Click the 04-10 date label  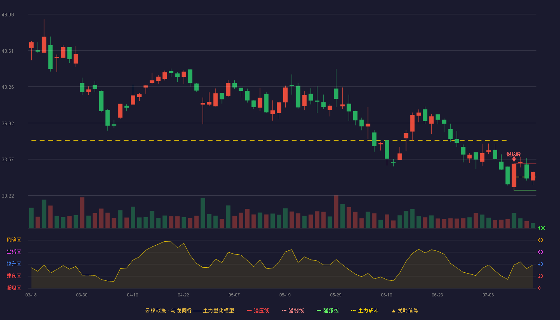click(132, 295)
